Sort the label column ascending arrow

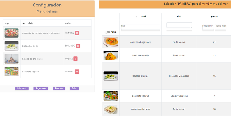click(136, 17)
